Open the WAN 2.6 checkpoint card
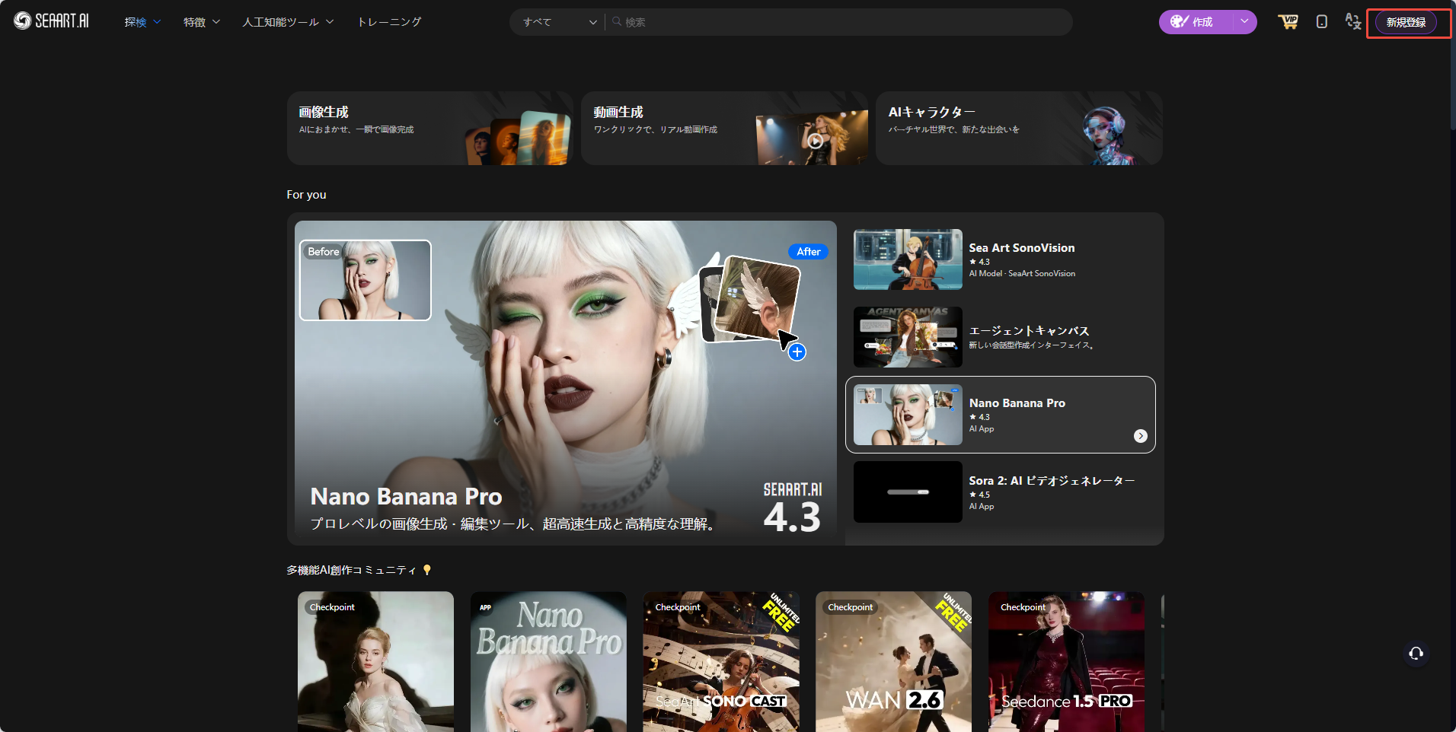 (x=893, y=661)
